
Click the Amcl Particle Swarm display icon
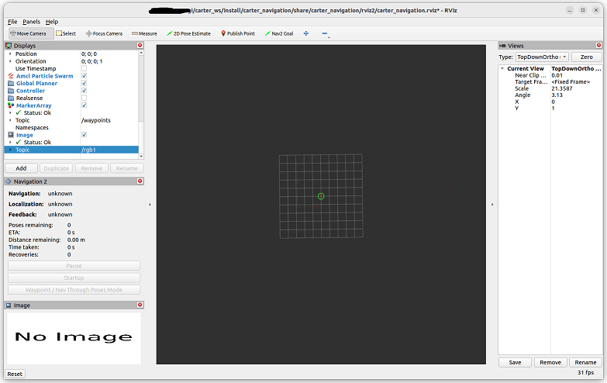pos(11,76)
